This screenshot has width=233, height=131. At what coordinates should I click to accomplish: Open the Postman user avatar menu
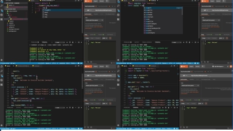pos(231,66)
